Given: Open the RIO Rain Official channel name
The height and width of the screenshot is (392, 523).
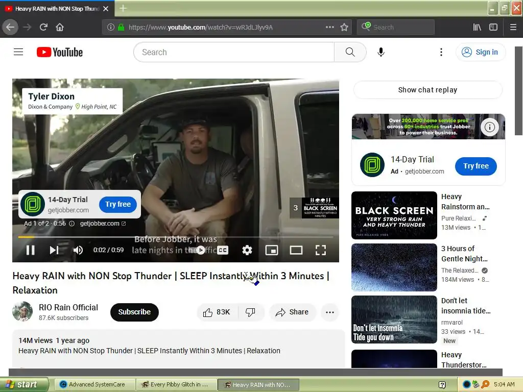Looking at the screenshot, I should click(68, 307).
